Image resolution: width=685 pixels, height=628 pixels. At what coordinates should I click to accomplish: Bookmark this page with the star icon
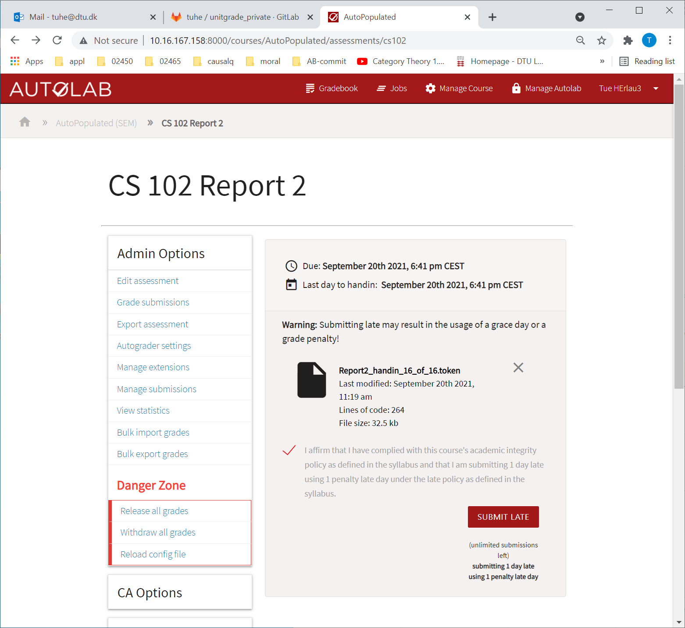[x=601, y=40]
